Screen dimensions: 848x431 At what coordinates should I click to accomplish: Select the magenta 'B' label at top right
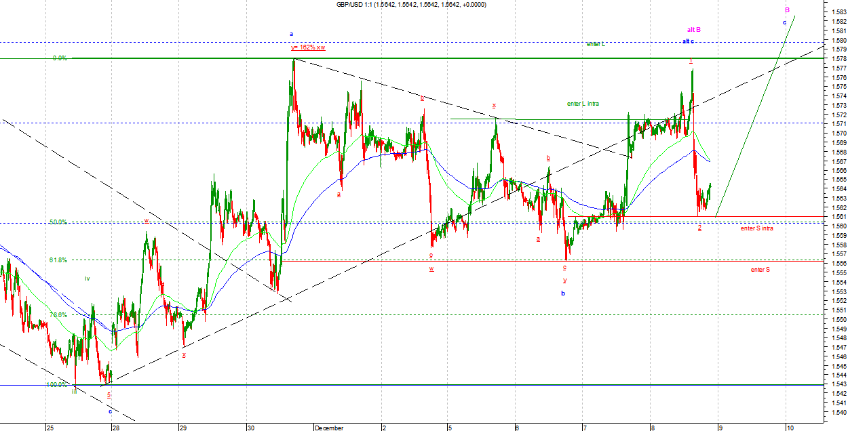pos(787,10)
